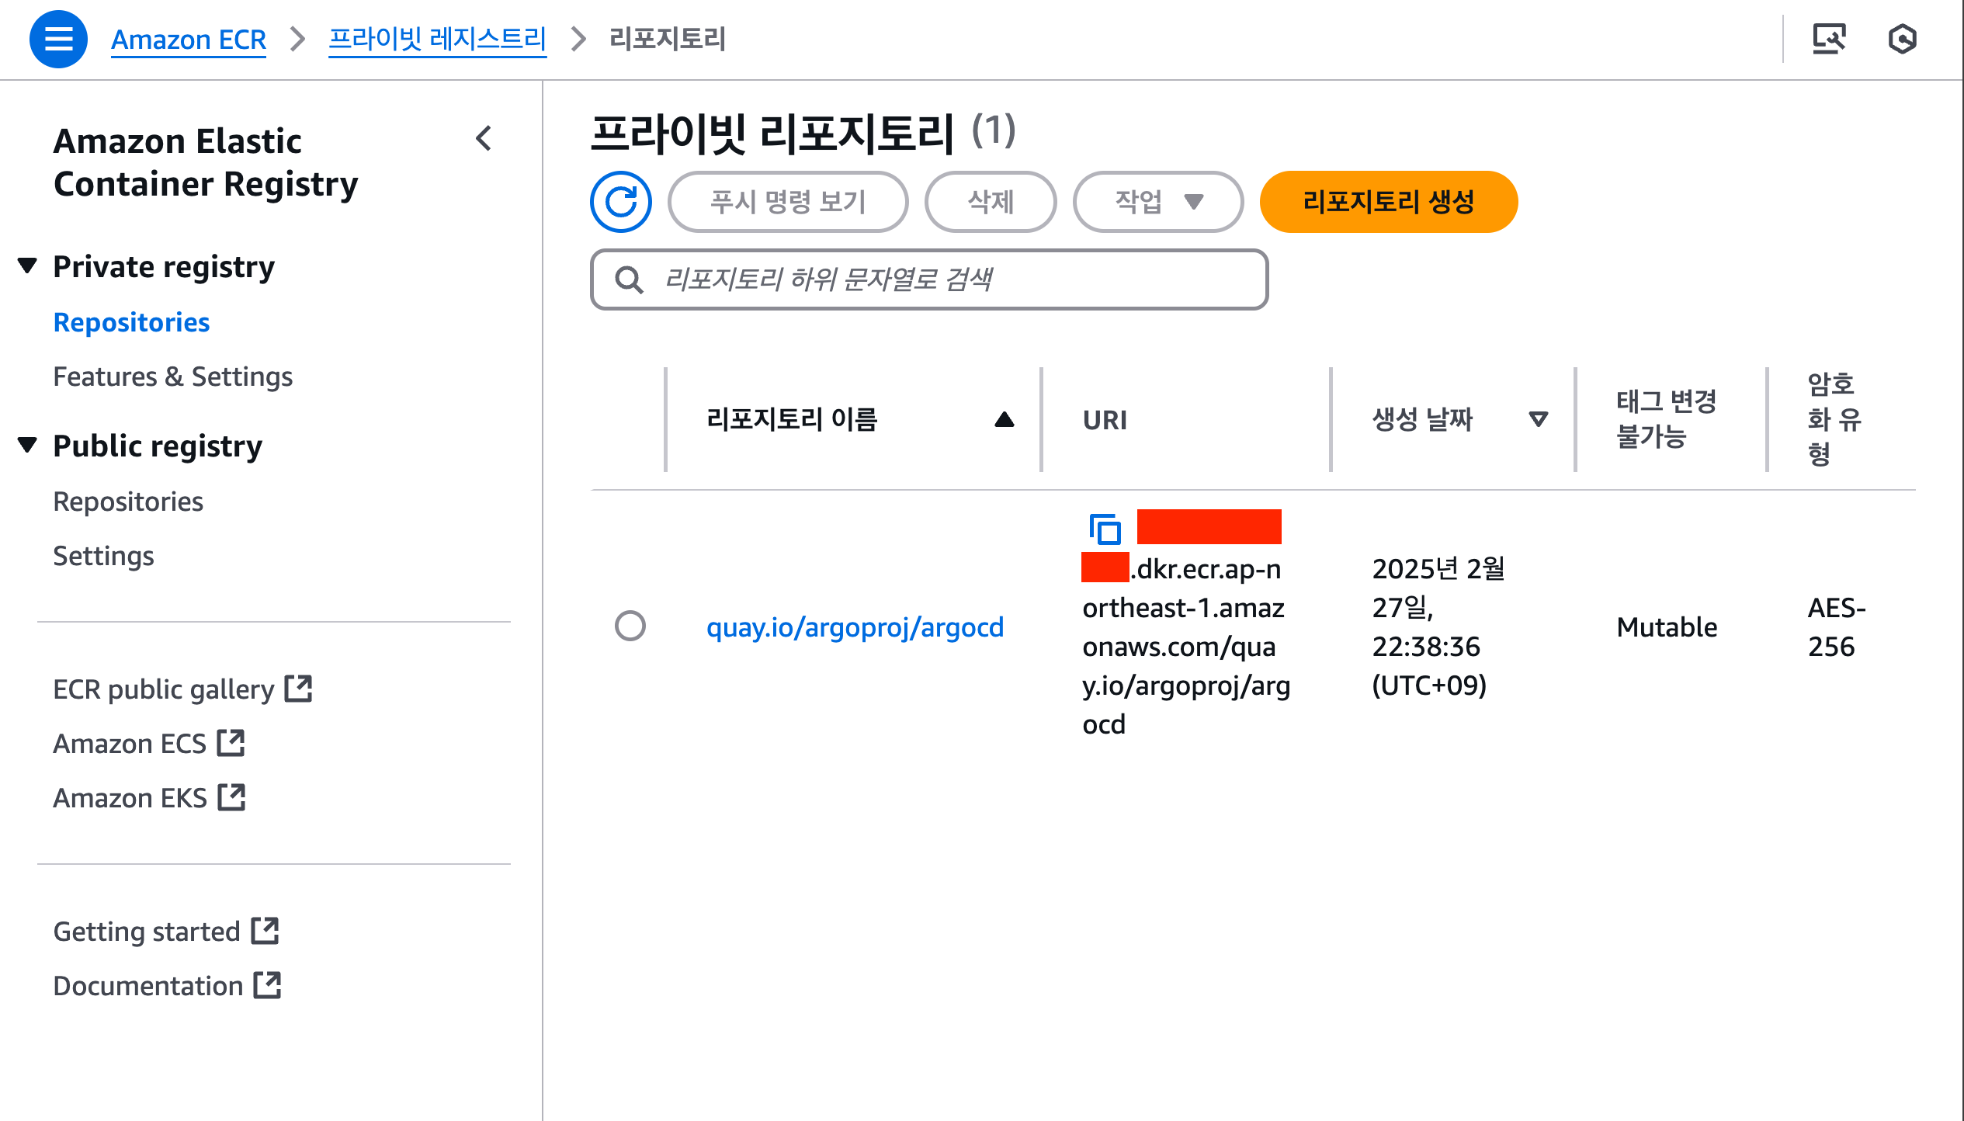Collapse the Public registry section
Image resolution: width=1964 pixels, height=1121 pixels.
[x=28, y=446]
